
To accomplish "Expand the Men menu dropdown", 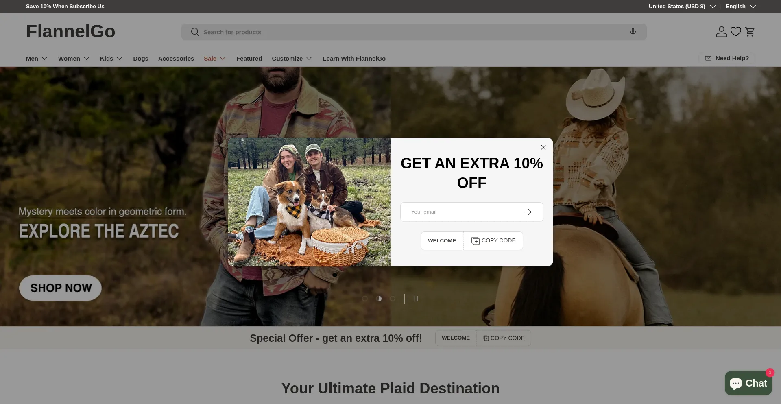I will 37,59.
